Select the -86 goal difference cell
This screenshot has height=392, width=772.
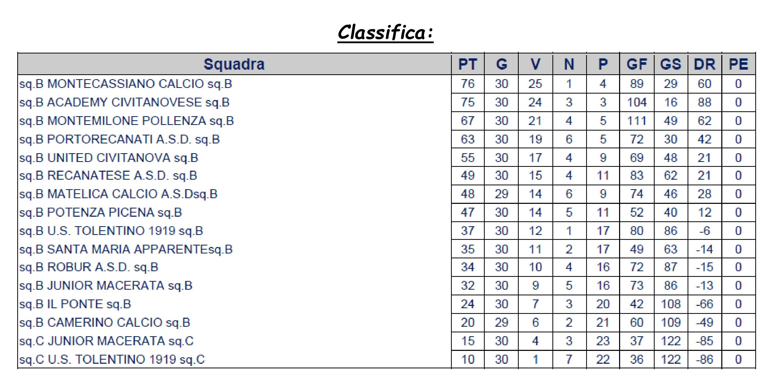click(705, 359)
